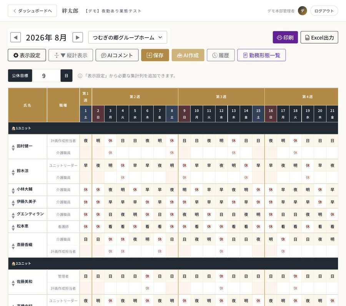This screenshot has width=346, height=306.
Task: Click 佐藤美和's 休 cell on day 6
Action: click(x=147, y=276)
